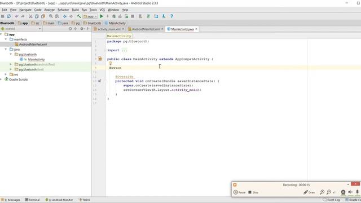Open the Navigate menu

(25, 10)
